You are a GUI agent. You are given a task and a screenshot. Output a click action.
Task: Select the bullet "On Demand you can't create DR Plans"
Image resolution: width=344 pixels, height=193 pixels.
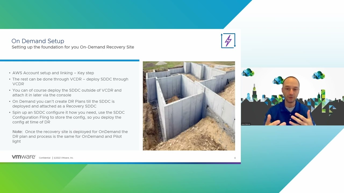pyautogui.click(x=63, y=104)
